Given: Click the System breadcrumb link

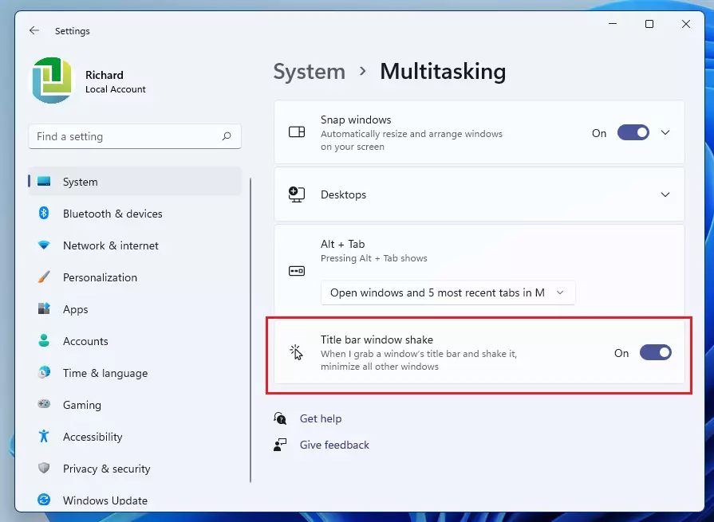Looking at the screenshot, I should (310, 72).
